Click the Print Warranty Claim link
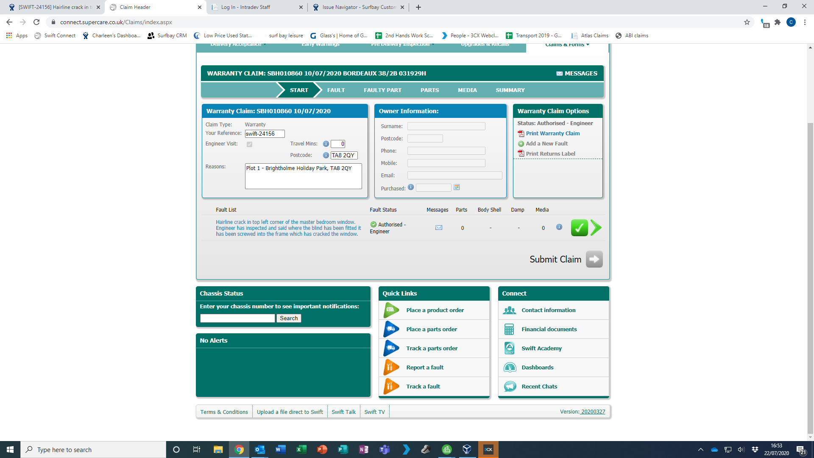The width and height of the screenshot is (814, 458). coord(552,133)
